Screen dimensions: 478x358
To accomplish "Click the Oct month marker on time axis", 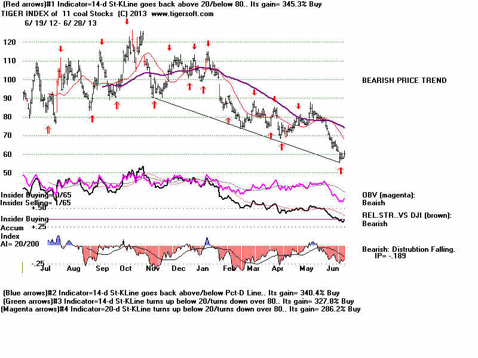I will coord(125,269).
